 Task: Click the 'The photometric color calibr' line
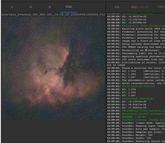pyautogui.click(x=136, y=80)
